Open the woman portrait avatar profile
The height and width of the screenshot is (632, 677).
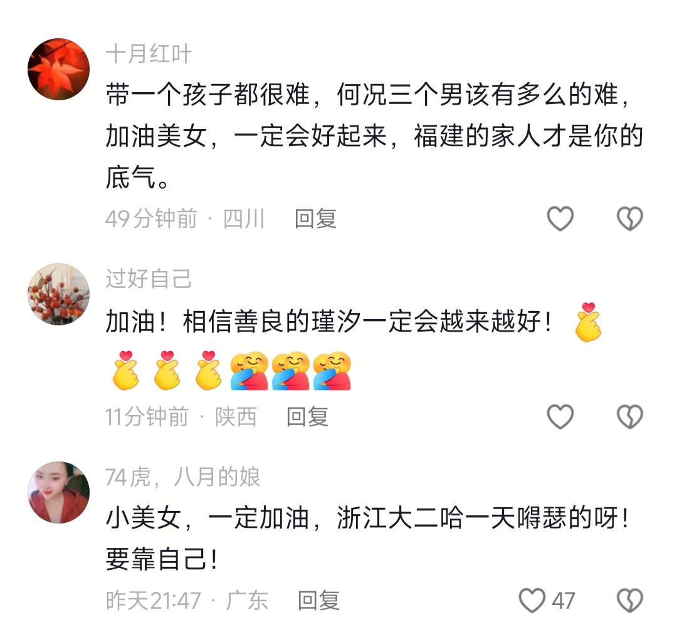point(59,492)
